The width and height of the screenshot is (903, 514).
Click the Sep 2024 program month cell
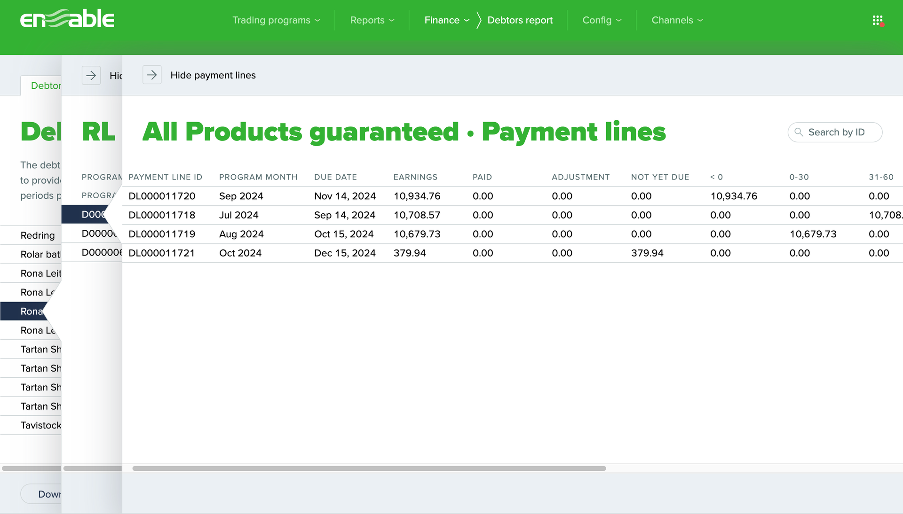point(241,196)
